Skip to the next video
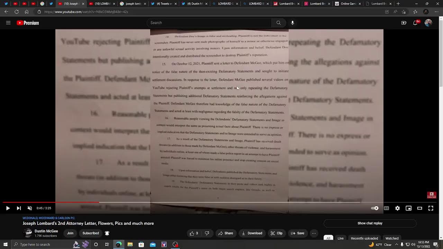Screen dimensions: 443x249 19,208
